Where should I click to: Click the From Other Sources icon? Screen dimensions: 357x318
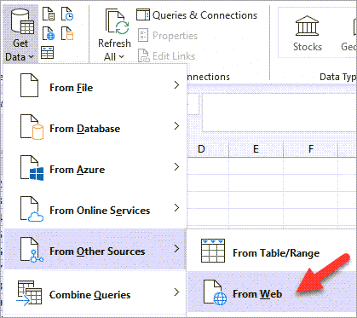[32, 250]
